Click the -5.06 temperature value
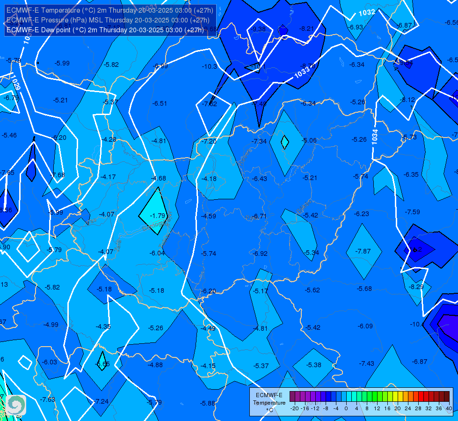Image resolution: width=458 pixels, height=421 pixels. 309,140
